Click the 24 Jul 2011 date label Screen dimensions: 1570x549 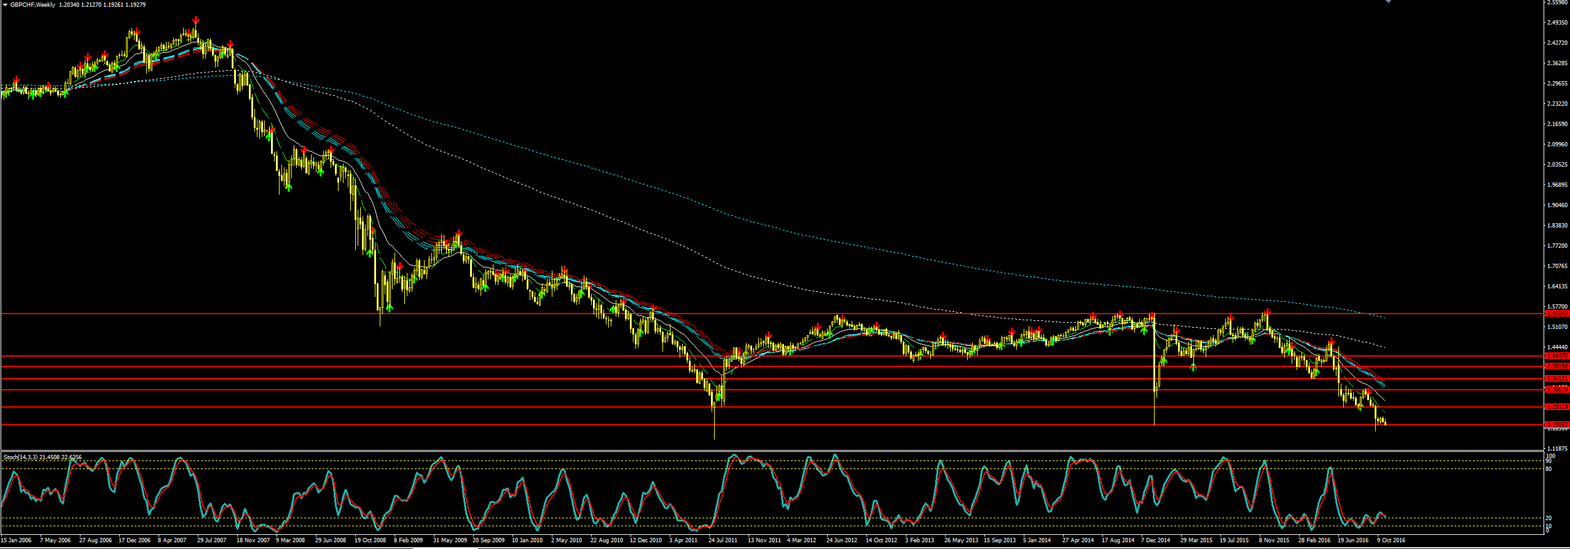723,540
